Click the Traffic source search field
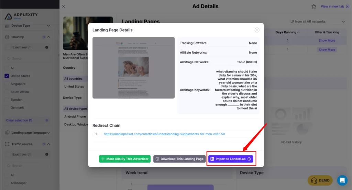The width and height of the screenshot is (352, 190). coord(27,166)
